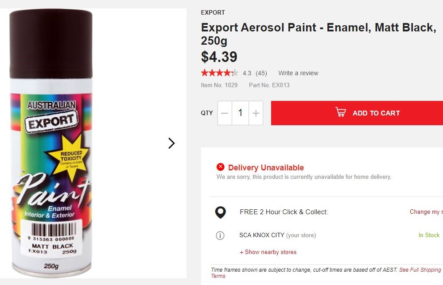Viewport: 443px width, 285px height.
Task: Click the spray paint product image
Action: [51, 142]
